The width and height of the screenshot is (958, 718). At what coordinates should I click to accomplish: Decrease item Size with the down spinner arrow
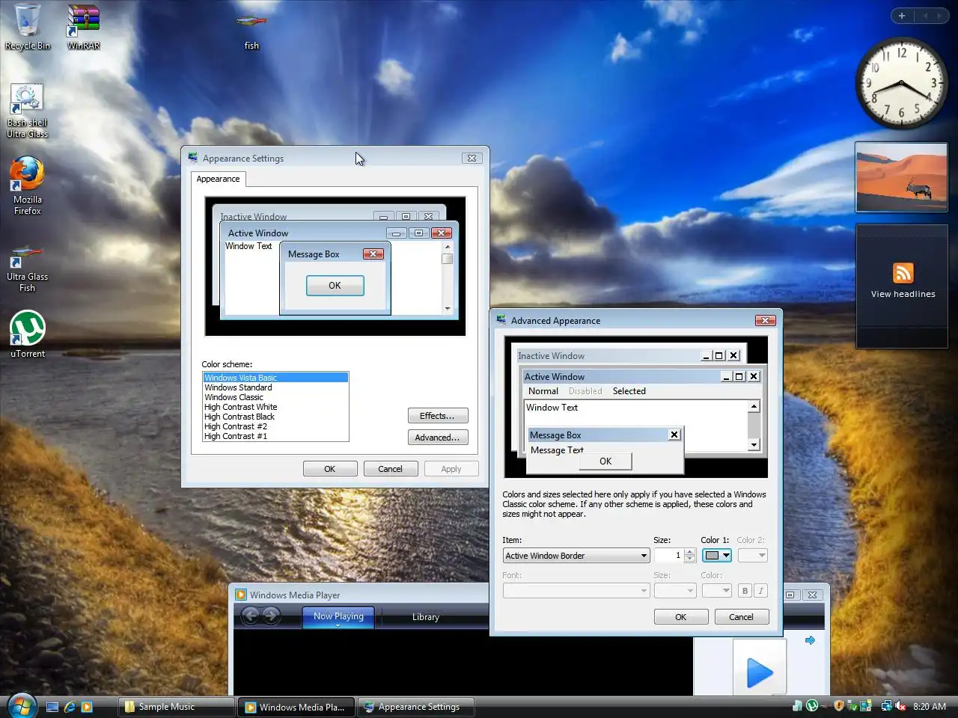(x=690, y=559)
